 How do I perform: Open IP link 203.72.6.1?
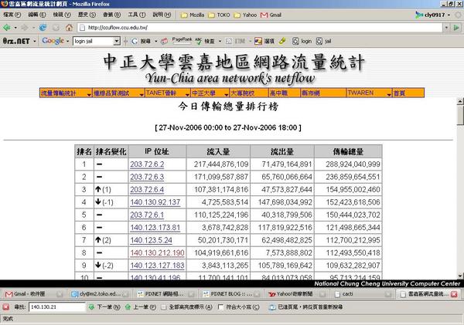point(147,215)
